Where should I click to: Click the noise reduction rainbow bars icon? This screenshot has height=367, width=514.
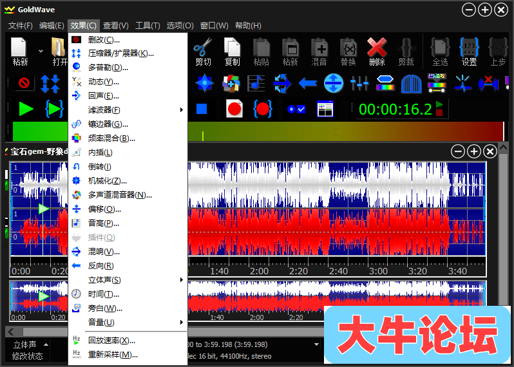pyautogui.click(x=437, y=83)
